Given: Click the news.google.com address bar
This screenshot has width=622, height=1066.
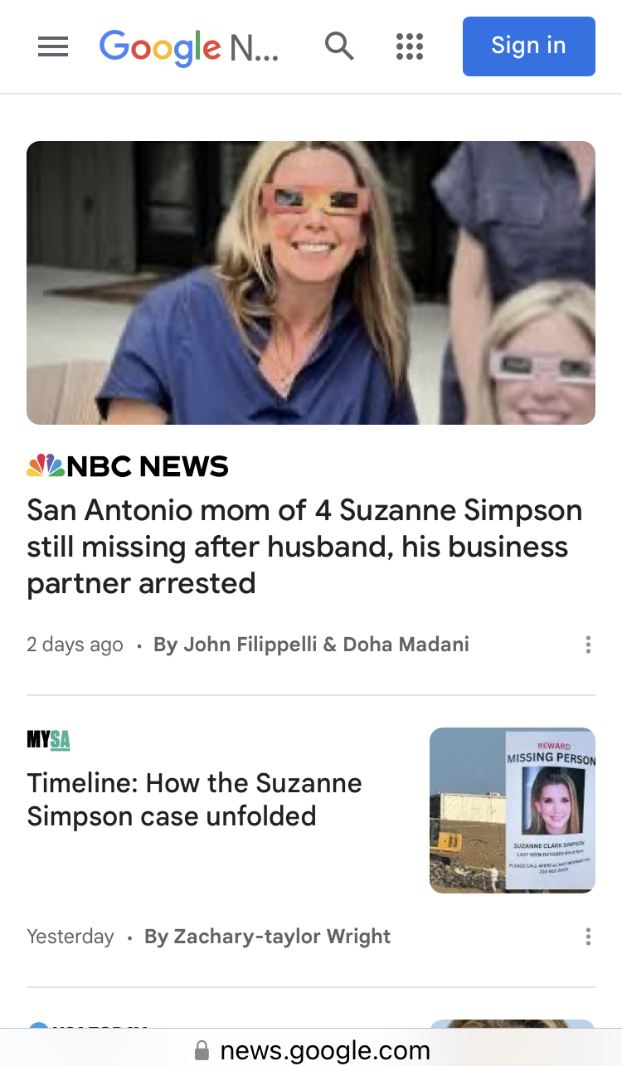Looking at the screenshot, I should click(325, 1051).
